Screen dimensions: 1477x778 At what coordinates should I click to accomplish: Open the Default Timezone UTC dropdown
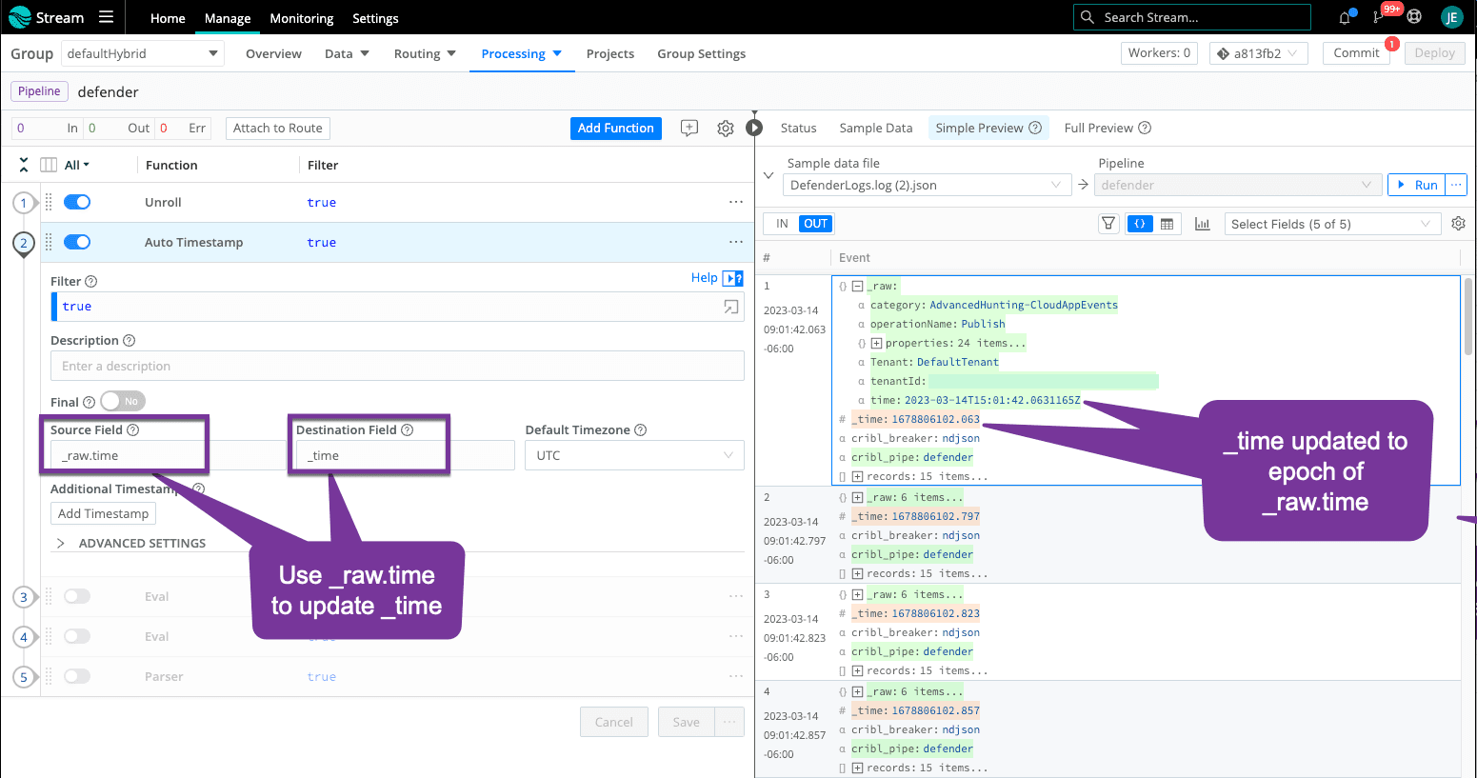point(634,455)
